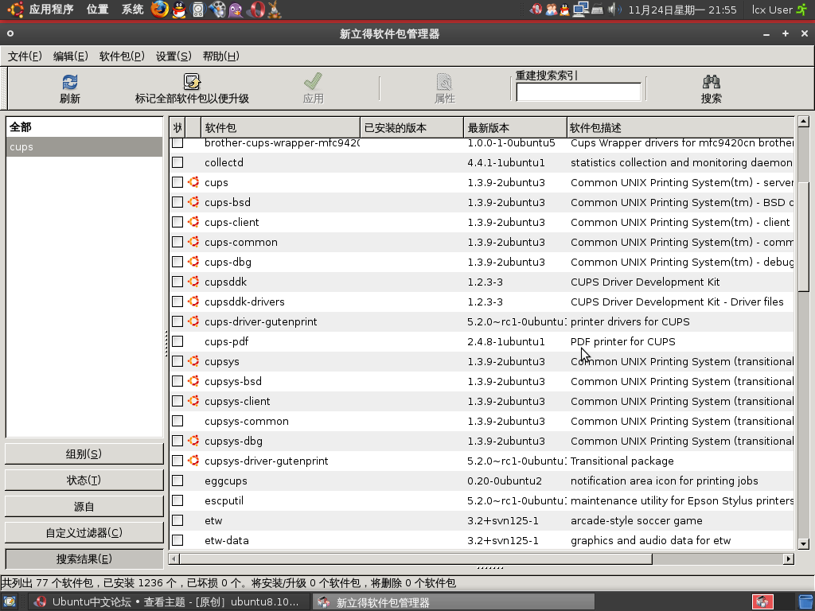Viewport: 815px width, 611px height.
Task: Click the Ubuntu support icon beside cups-driver-gutenprint
Action: [193, 321]
